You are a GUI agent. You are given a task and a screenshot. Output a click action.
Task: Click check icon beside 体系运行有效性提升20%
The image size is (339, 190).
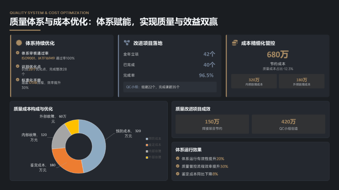178,159
